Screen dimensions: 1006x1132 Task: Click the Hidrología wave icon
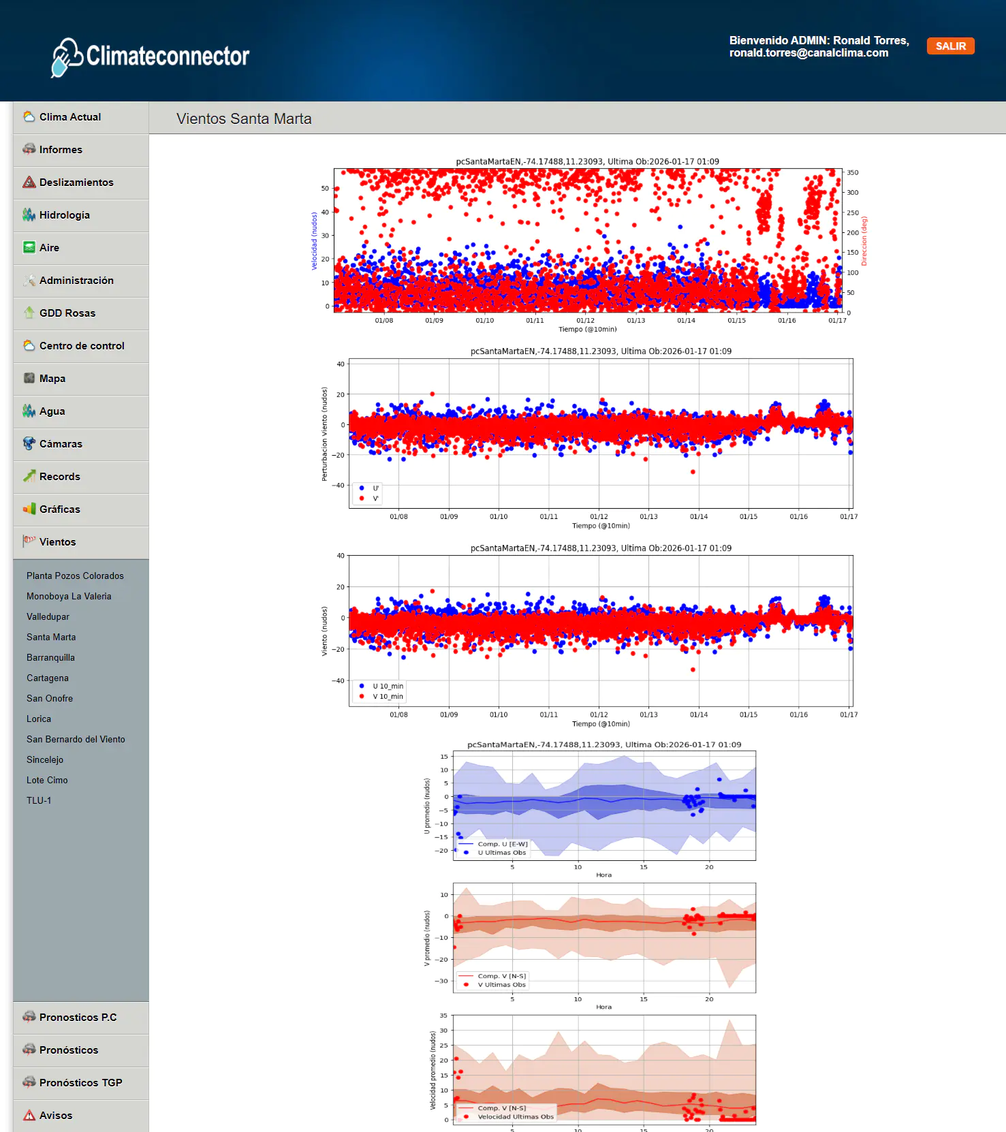[29, 215]
